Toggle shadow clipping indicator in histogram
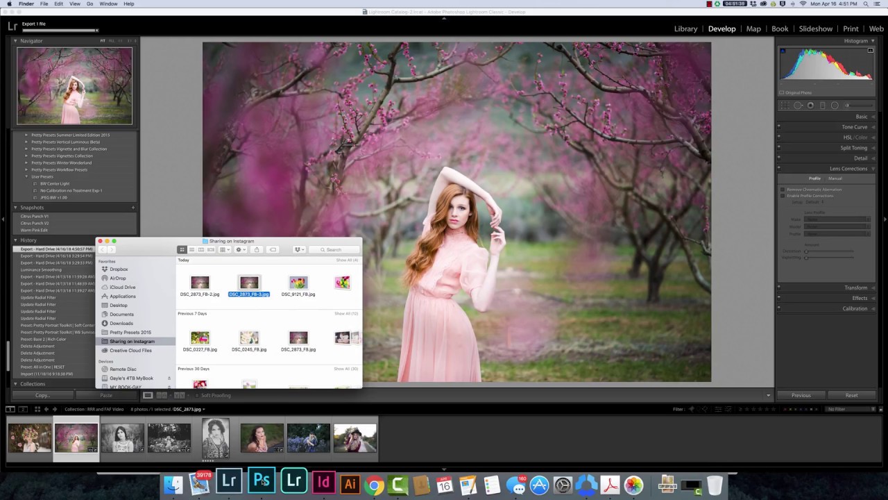888x500 pixels. pyautogui.click(x=783, y=51)
